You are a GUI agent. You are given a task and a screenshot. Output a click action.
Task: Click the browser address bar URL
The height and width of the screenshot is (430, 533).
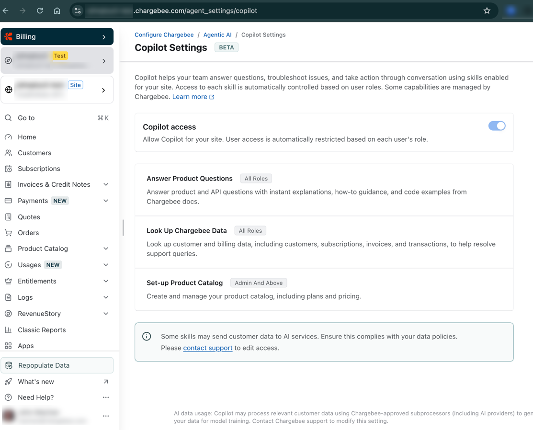tap(195, 11)
